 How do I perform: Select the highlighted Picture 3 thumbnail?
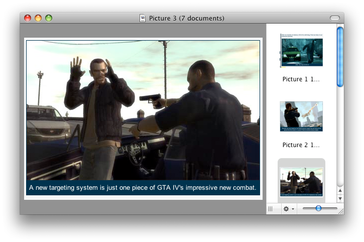tap(301, 182)
